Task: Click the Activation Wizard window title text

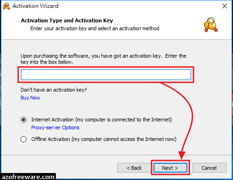Action: click(35, 6)
